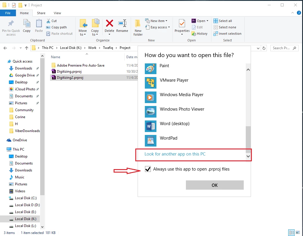Image resolution: width=303 pixels, height=236 pixels.
Task: Open the File menu tab
Action: tap(8, 13)
